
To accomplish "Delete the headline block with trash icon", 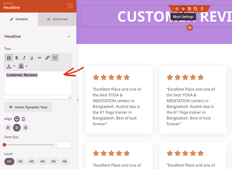I will coord(202,9).
